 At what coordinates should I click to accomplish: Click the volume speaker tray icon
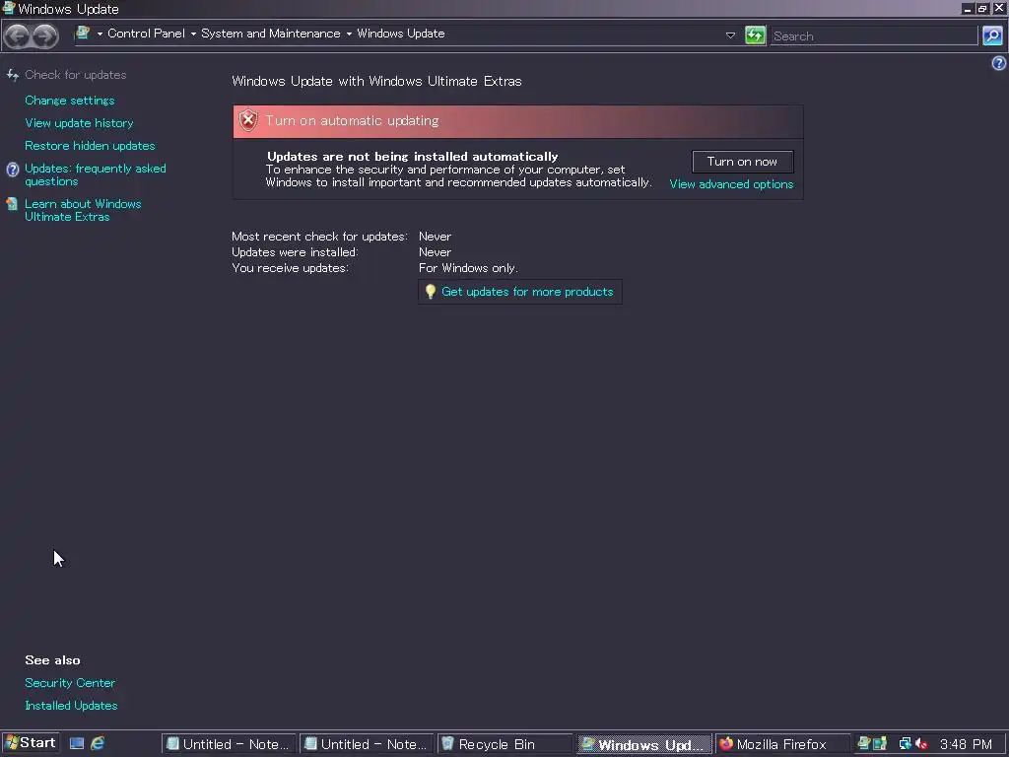click(921, 743)
